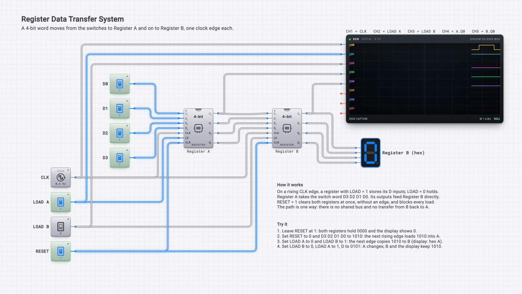Click the 0.5 Hz Clock component
522x294 pixels.
coord(61,177)
